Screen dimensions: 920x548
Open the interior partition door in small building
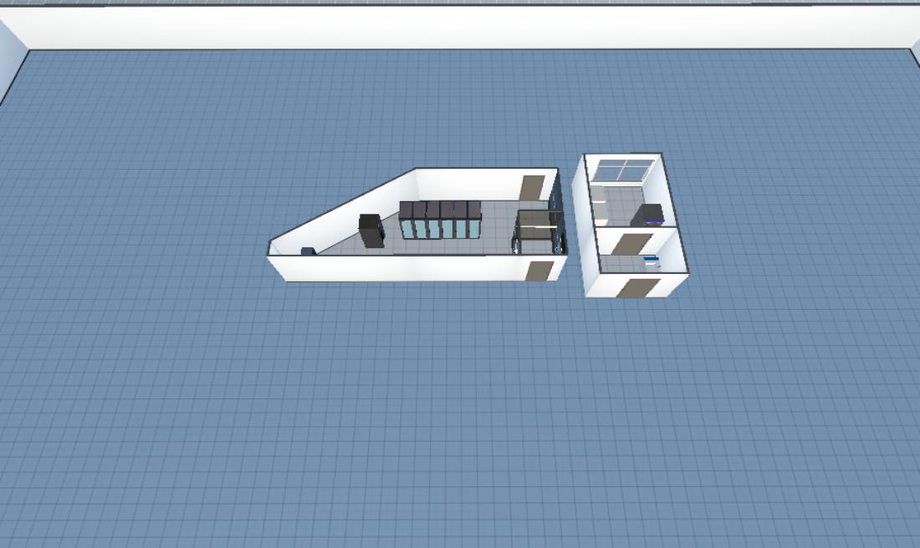tap(631, 244)
